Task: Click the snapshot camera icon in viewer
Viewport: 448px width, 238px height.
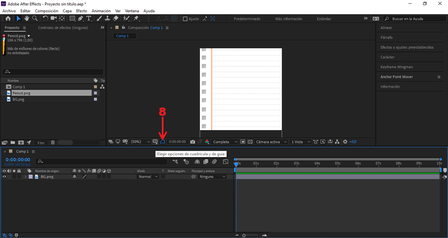Action: [193, 142]
